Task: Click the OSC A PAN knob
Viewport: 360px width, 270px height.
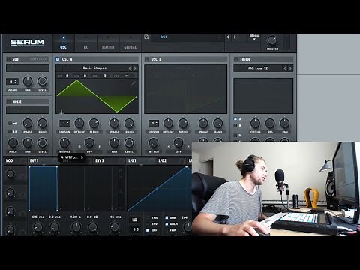Action: tap(114, 143)
